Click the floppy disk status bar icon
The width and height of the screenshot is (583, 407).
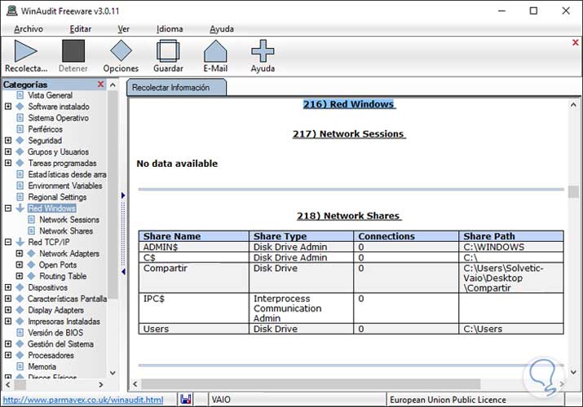(185, 400)
